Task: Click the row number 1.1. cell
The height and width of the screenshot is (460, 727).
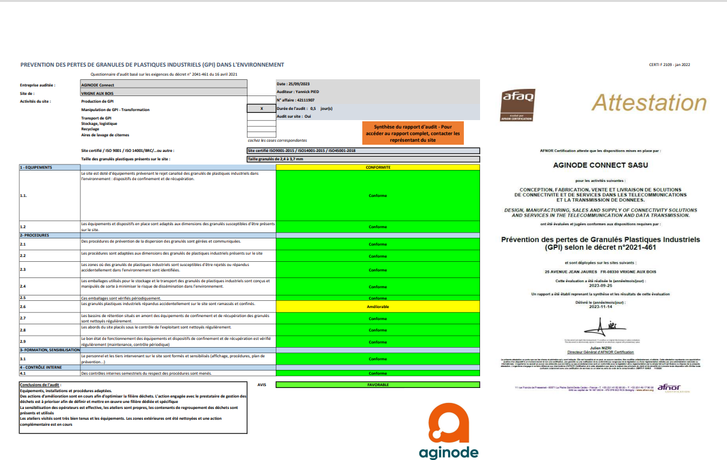Action: [x=49, y=196]
